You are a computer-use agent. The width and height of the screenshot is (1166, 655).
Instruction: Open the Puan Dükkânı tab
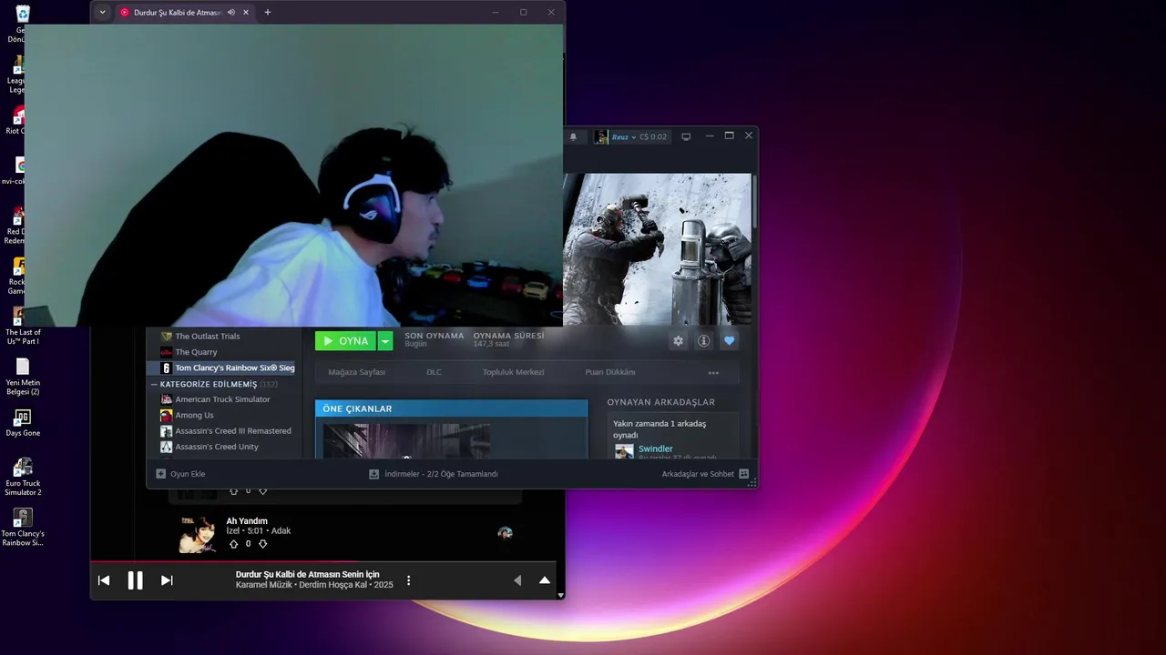(x=609, y=372)
